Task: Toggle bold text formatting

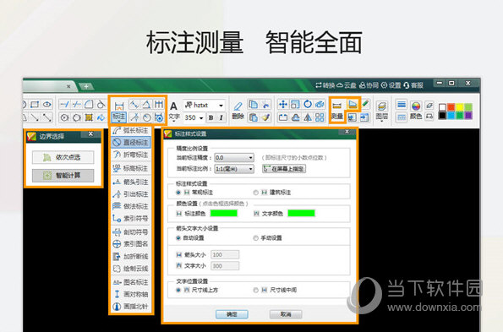Action: click(210, 117)
